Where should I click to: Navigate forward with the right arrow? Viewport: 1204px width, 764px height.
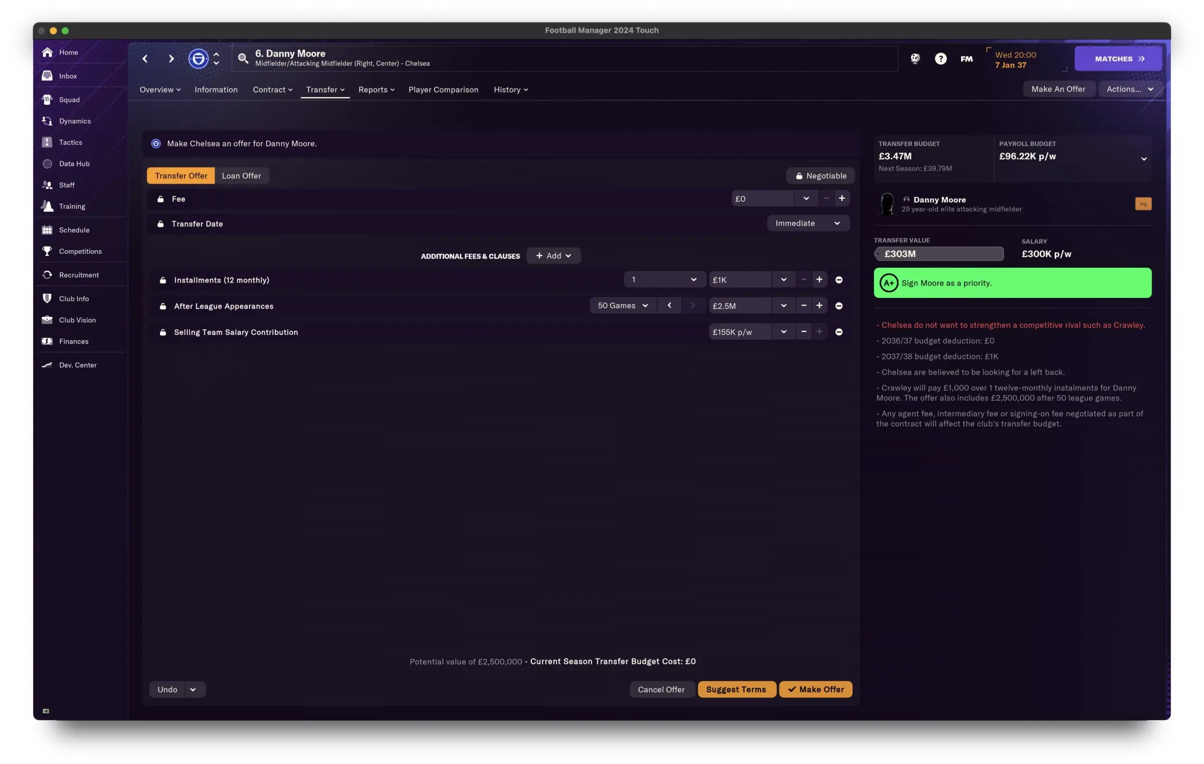pos(171,58)
